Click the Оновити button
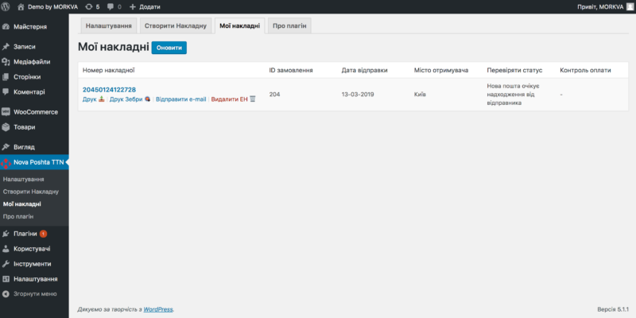Screen dimensions: 636x318 tap(169, 48)
